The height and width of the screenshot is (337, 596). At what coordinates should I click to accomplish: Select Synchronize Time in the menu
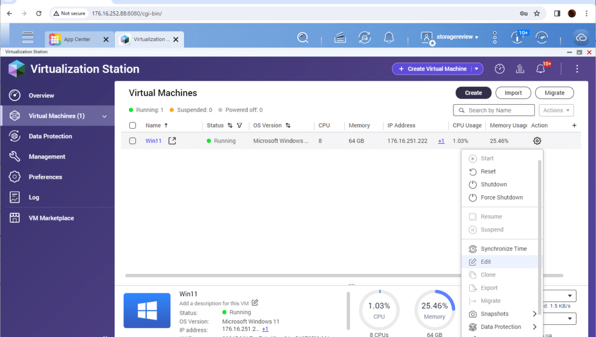500,249
